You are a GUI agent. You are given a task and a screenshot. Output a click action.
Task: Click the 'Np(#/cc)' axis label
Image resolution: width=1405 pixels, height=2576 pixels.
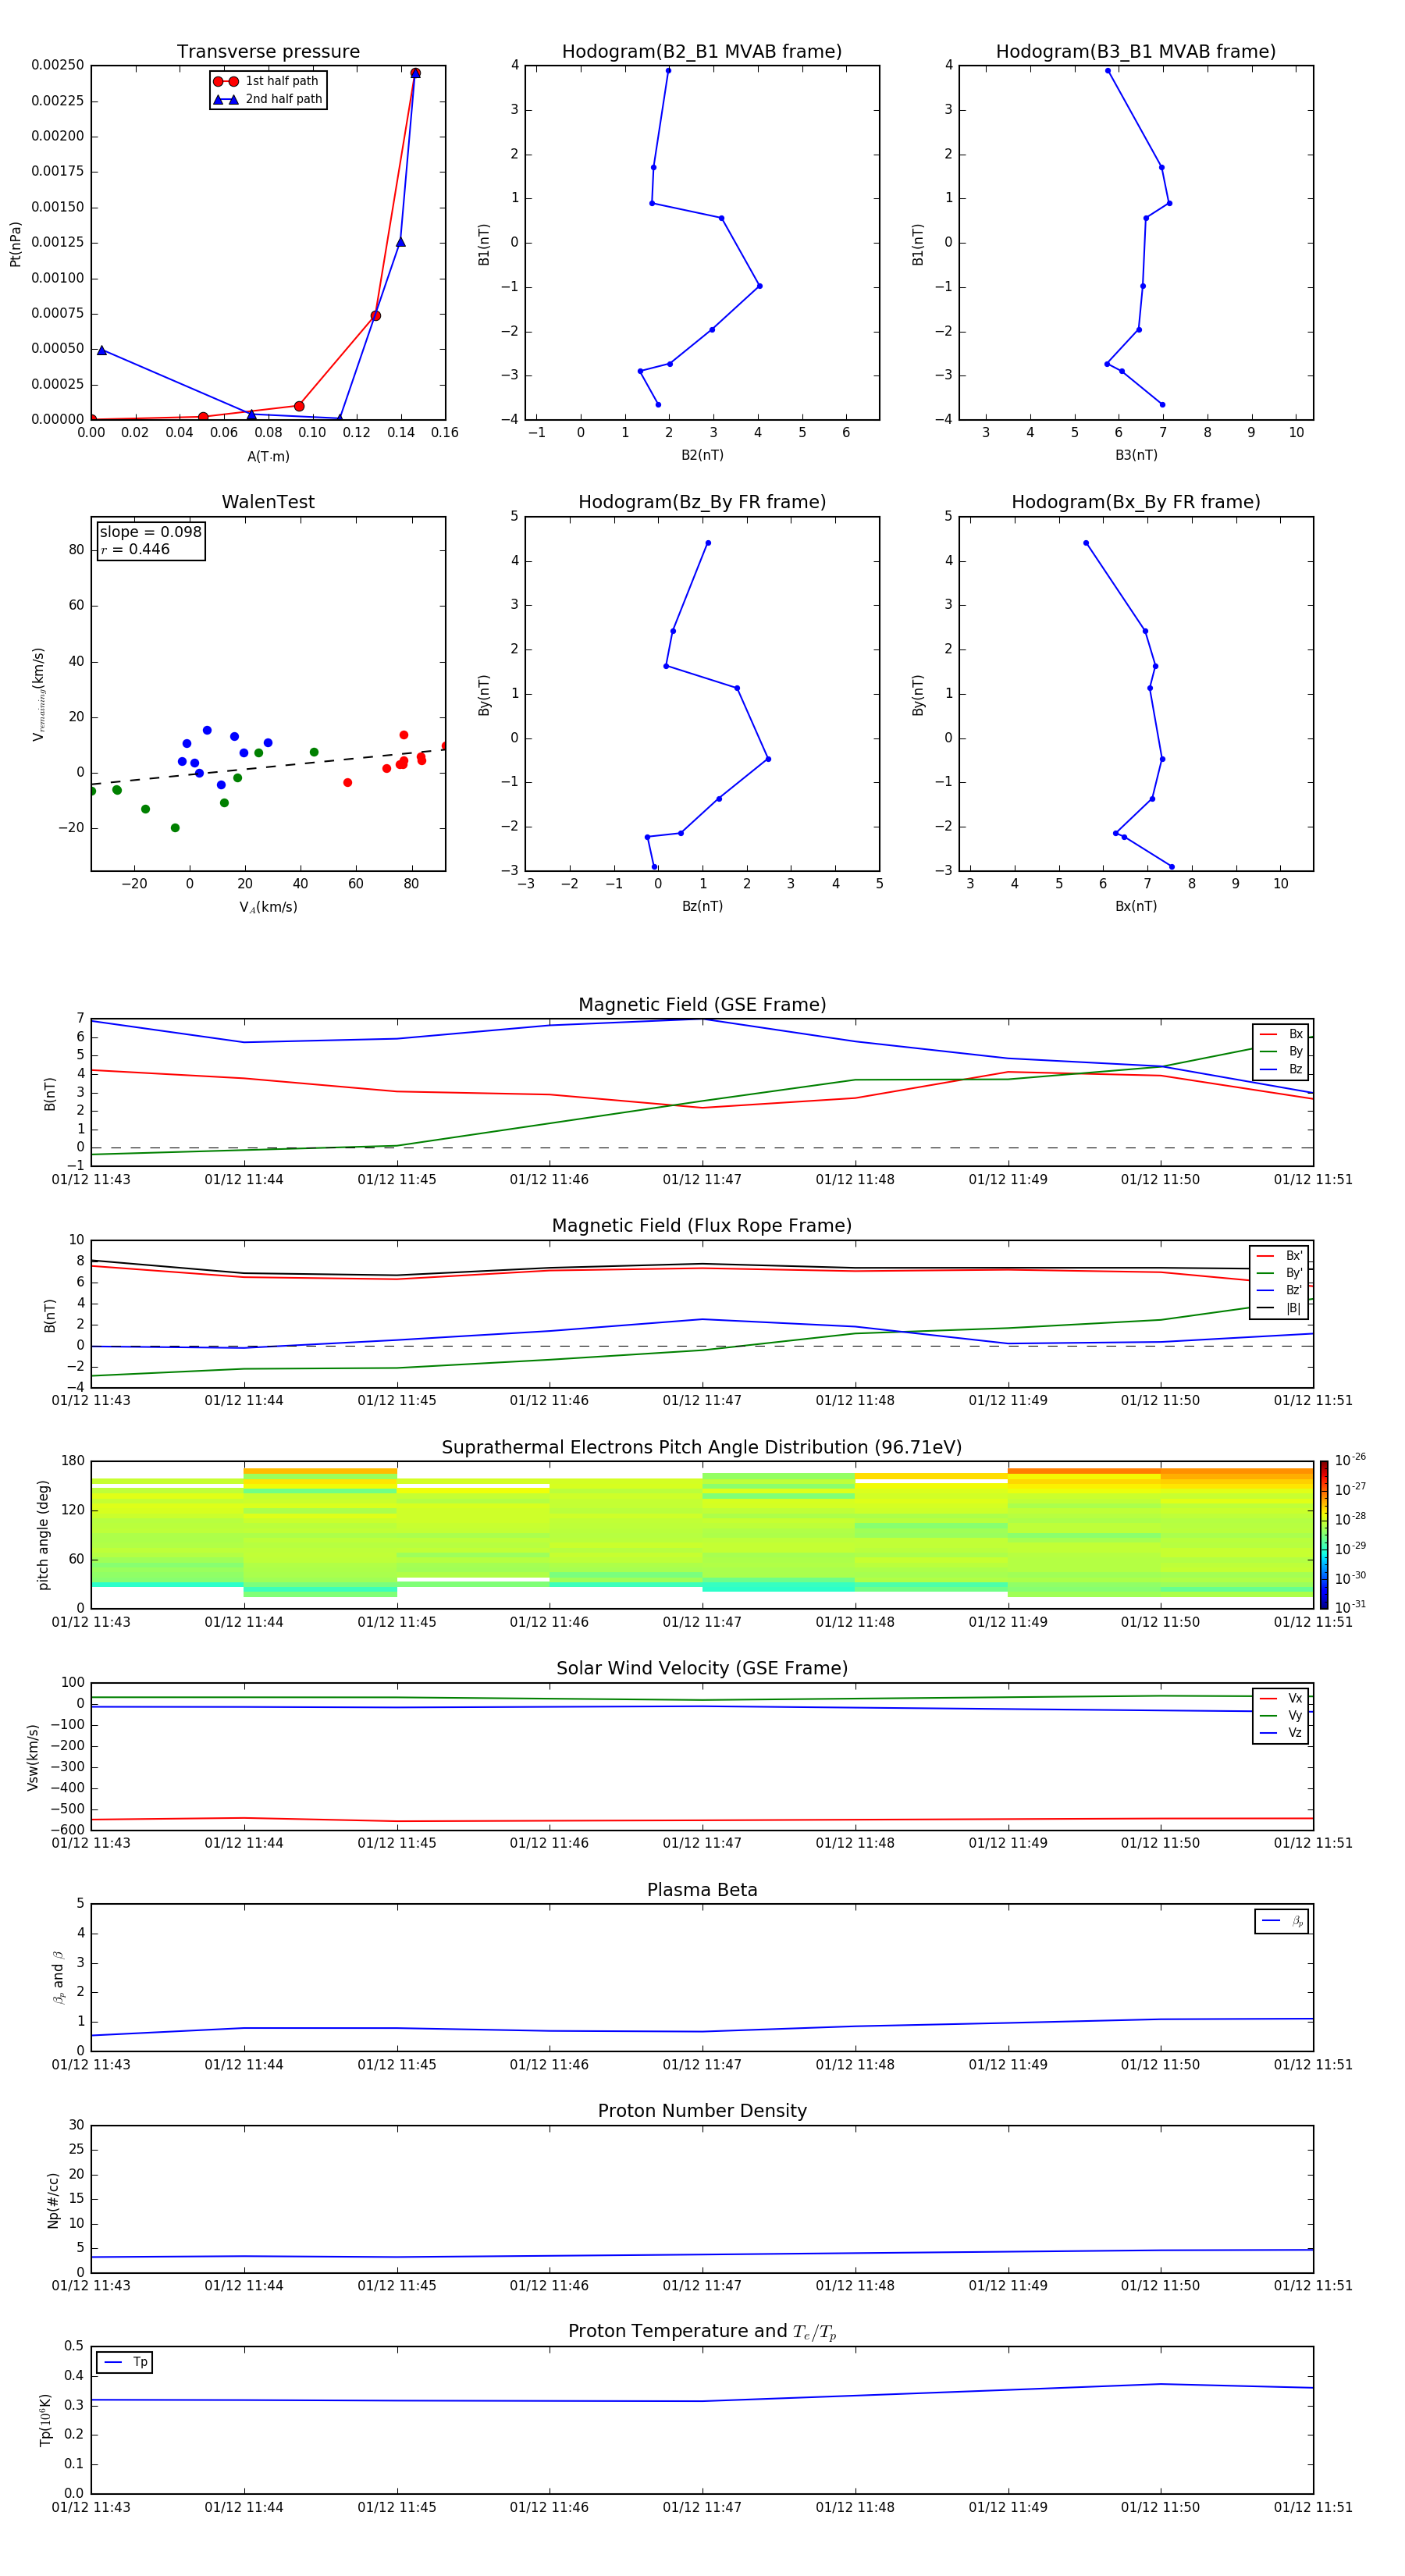pos(52,2200)
